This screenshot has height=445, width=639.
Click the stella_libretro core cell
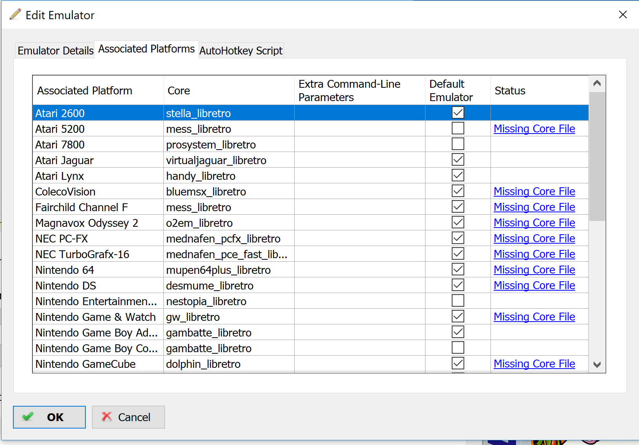(x=229, y=113)
